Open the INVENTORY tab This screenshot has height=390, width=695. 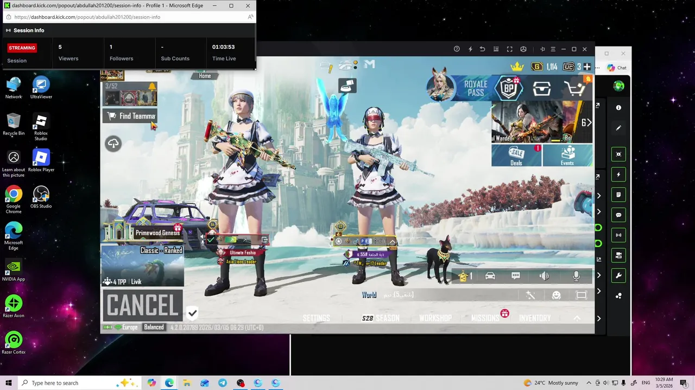(535, 318)
